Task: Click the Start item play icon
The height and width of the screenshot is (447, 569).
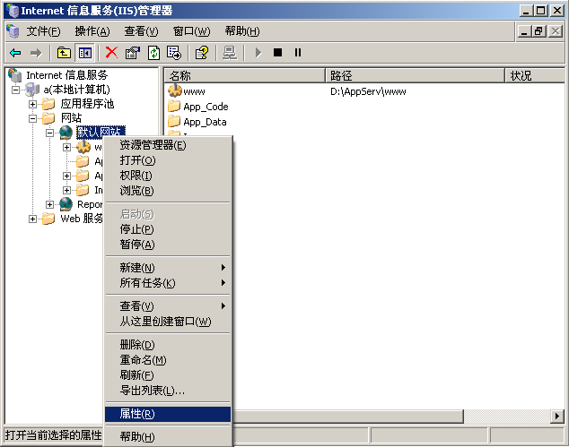Action: (x=258, y=53)
